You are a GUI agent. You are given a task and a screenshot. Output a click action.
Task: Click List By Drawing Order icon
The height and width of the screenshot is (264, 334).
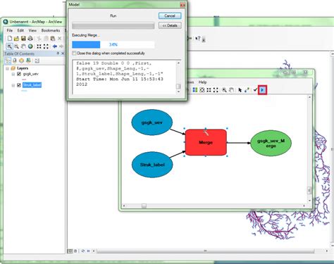(x=8, y=61)
